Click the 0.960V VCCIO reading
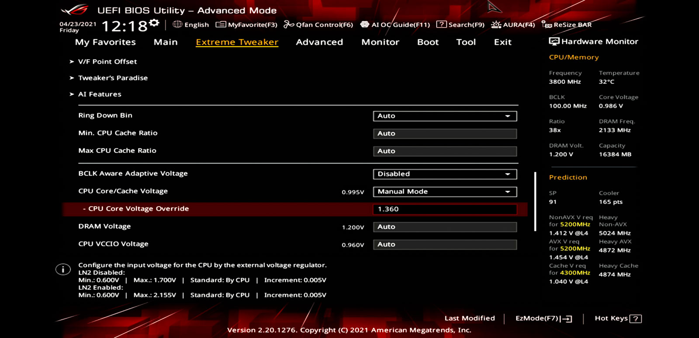This screenshot has height=338, width=699. [353, 245]
